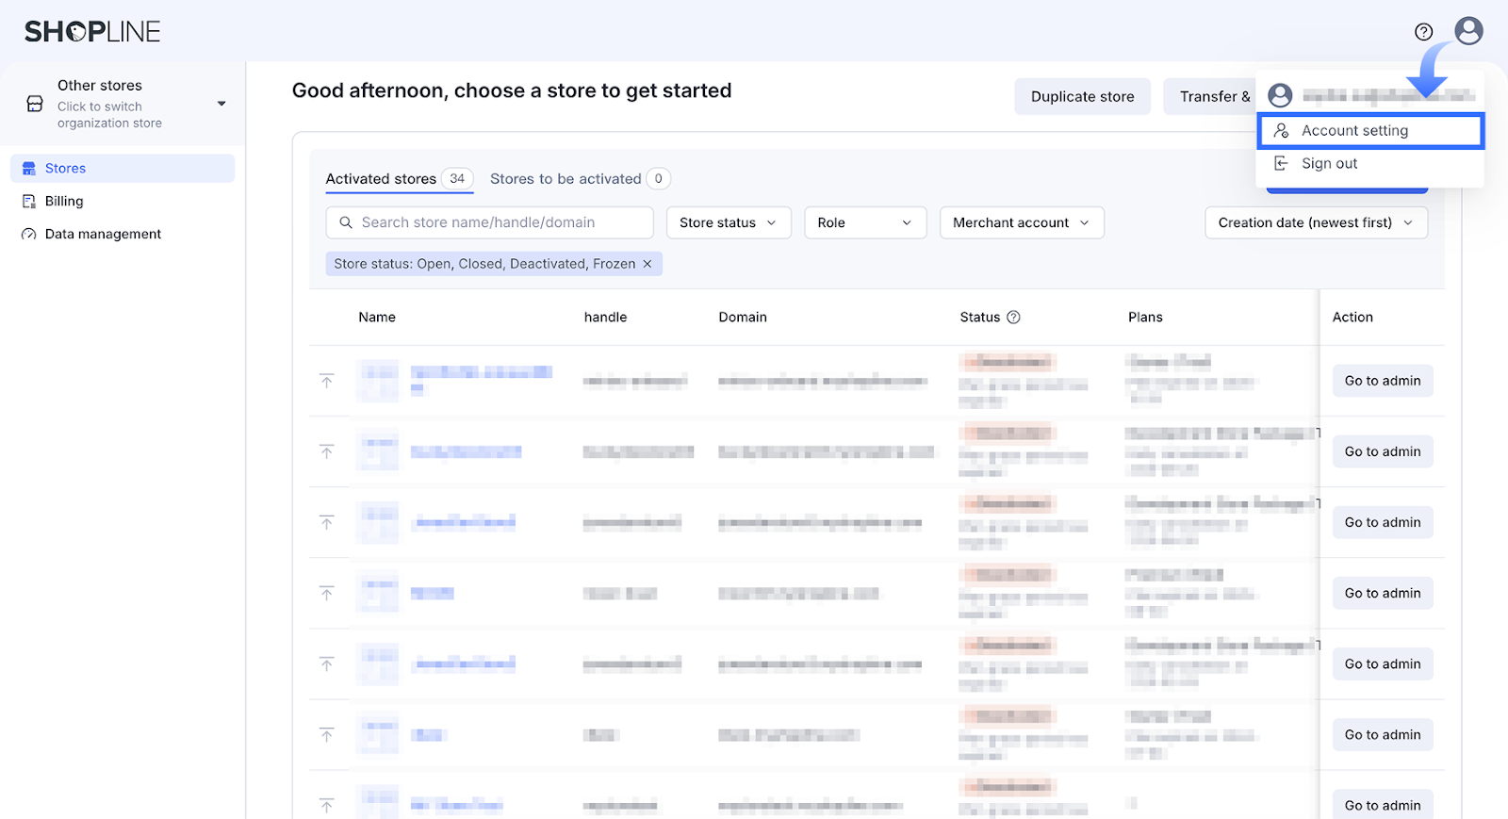Choose Sign out from the profile menu
Screen dimensions: 1508x819
[x=1329, y=164]
